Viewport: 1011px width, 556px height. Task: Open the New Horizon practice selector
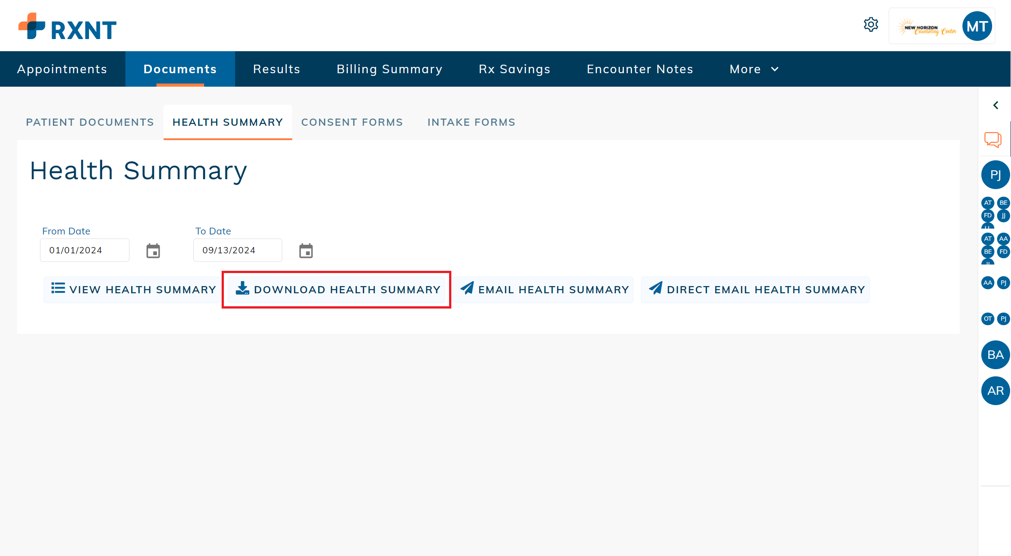pyautogui.click(x=927, y=27)
